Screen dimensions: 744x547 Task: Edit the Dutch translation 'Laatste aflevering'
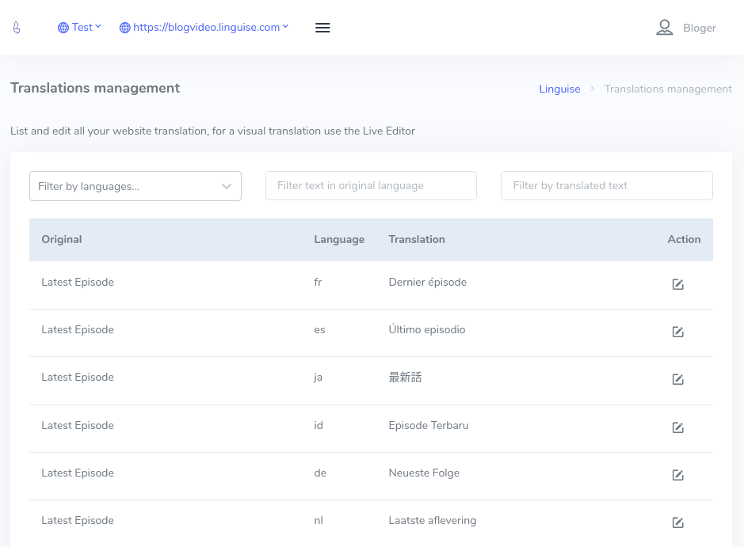pos(677,522)
